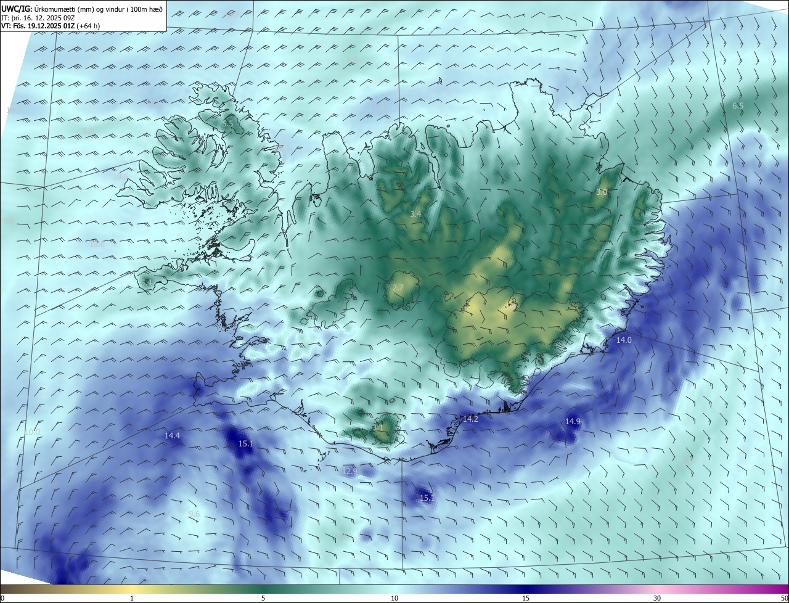Viewport: 789px width, 603px height.
Task: Click the 'IT: þri. 16. 12. 2025 09Z' line
Action: click(38, 18)
